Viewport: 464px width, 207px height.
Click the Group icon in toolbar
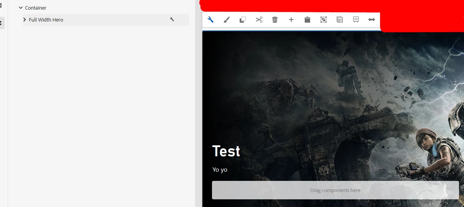[324, 20]
